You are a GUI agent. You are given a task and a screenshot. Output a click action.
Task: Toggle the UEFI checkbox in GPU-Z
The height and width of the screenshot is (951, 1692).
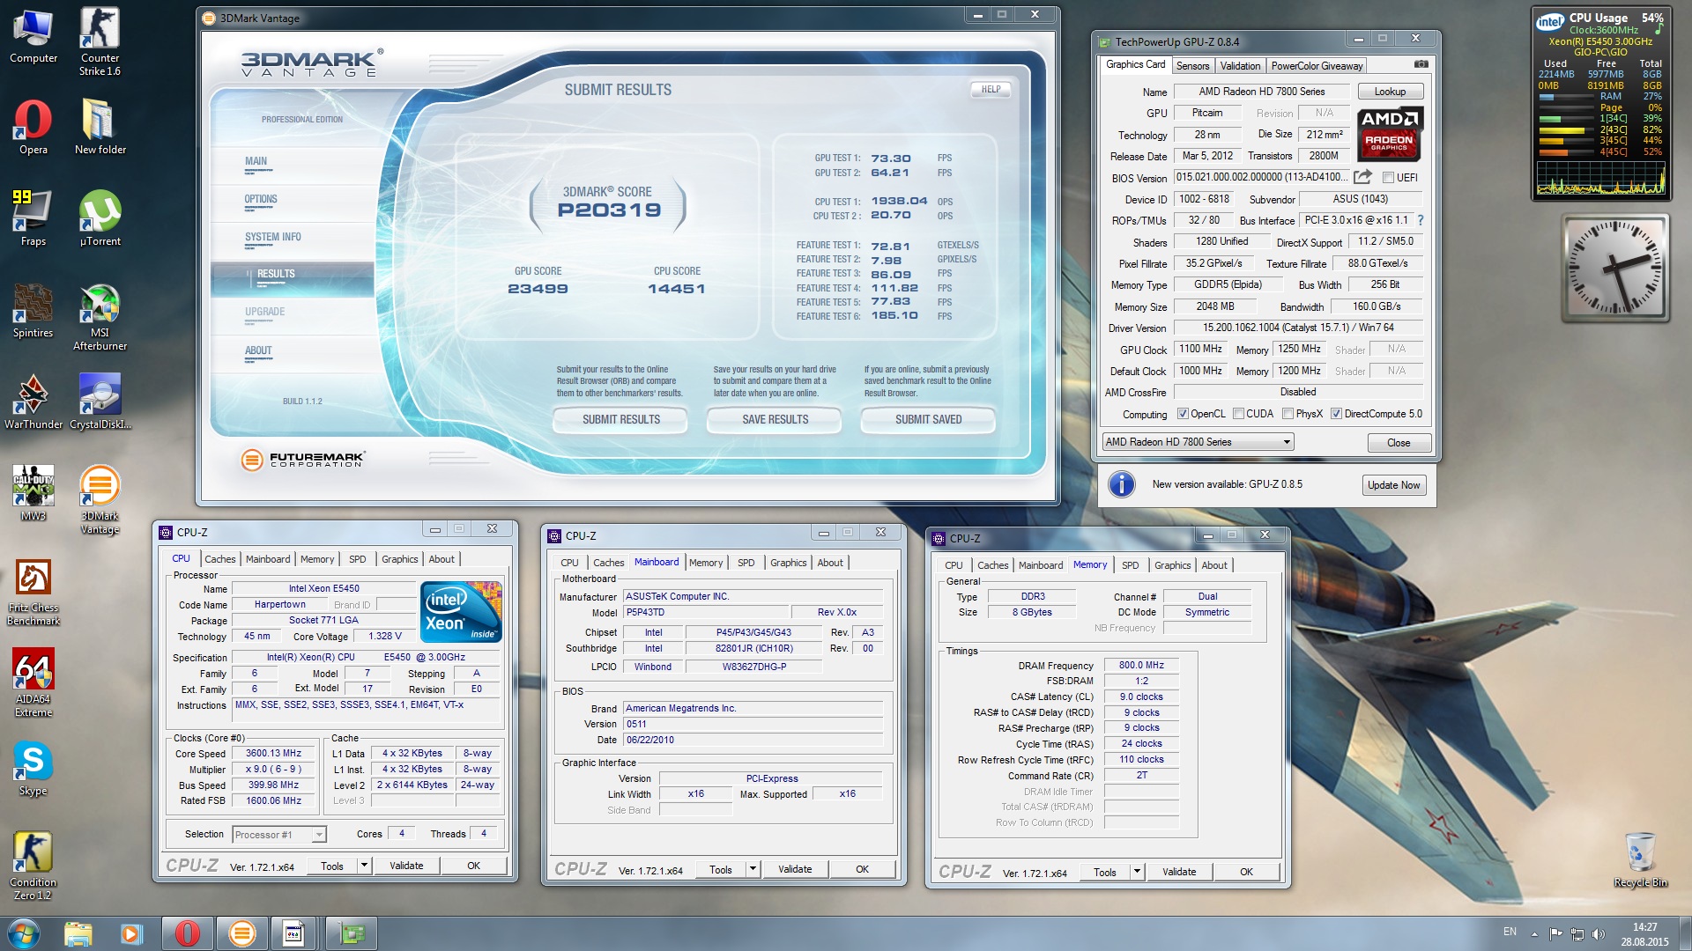pos(1389,178)
